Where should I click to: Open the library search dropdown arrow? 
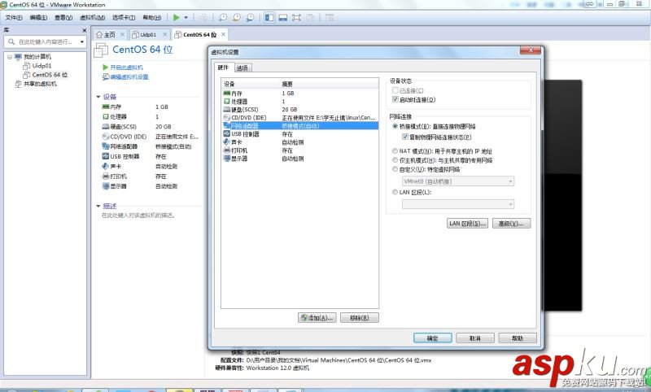click(82, 41)
